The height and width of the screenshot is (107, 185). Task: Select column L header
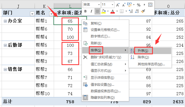click(68, 6)
